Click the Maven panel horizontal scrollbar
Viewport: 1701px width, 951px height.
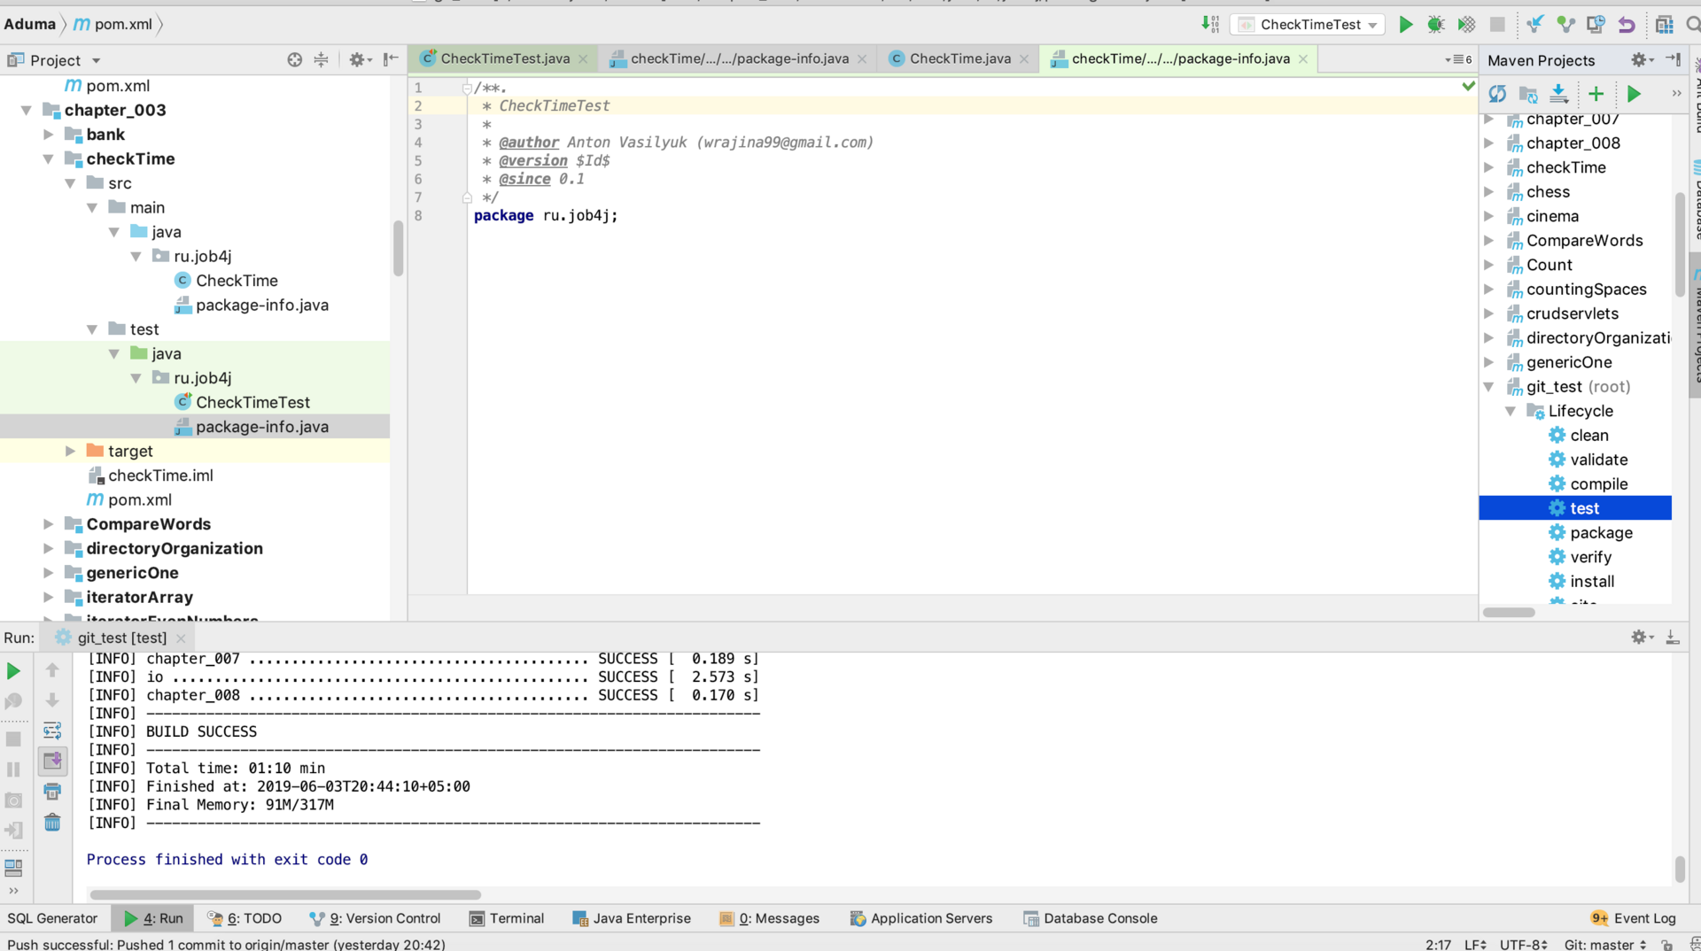click(1509, 612)
